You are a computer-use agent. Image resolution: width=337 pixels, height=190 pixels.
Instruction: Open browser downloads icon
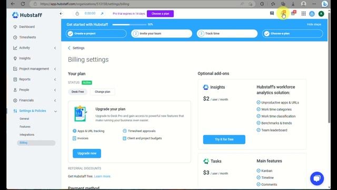coord(293,4)
